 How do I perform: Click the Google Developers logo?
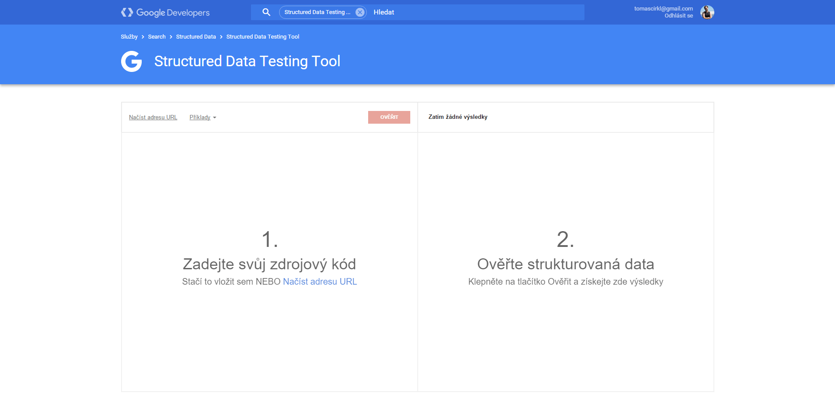165,12
